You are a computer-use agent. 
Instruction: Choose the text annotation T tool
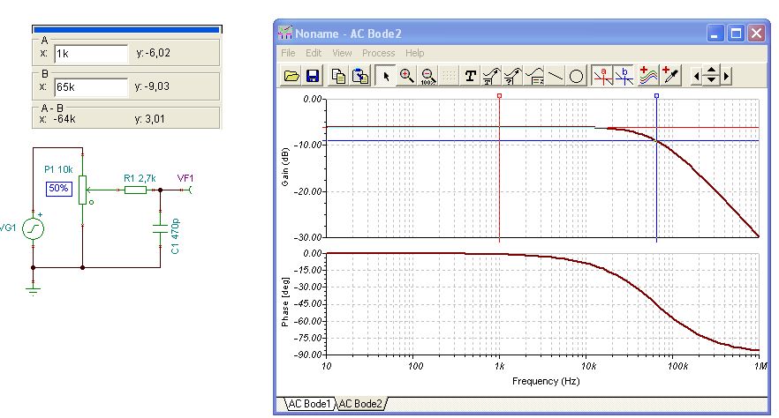[470, 76]
